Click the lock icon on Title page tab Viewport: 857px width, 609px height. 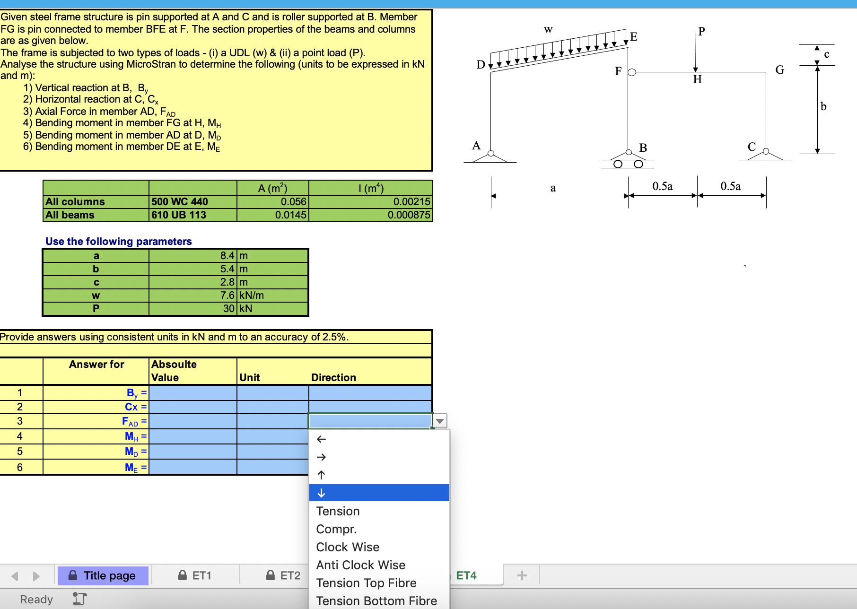coord(74,575)
